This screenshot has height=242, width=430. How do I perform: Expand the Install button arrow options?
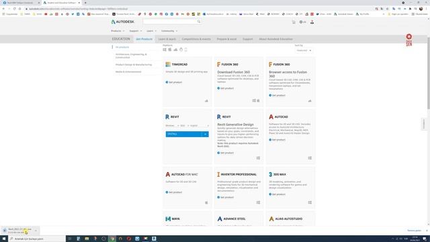(205, 134)
